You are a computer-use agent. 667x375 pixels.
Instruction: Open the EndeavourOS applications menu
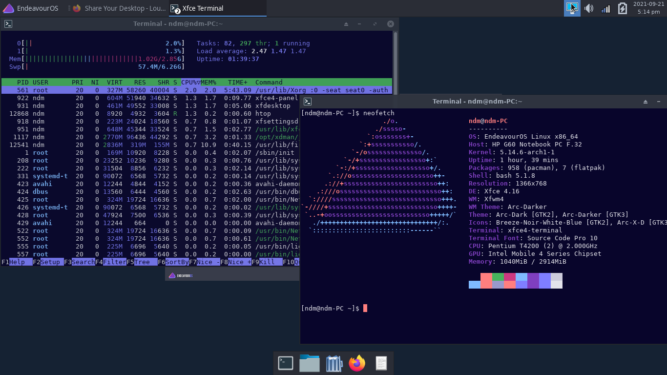(x=31, y=8)
